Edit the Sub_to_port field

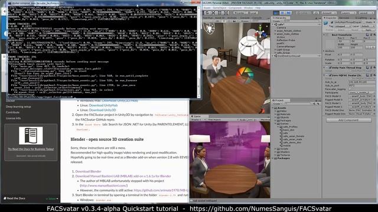tap(361, 85)
